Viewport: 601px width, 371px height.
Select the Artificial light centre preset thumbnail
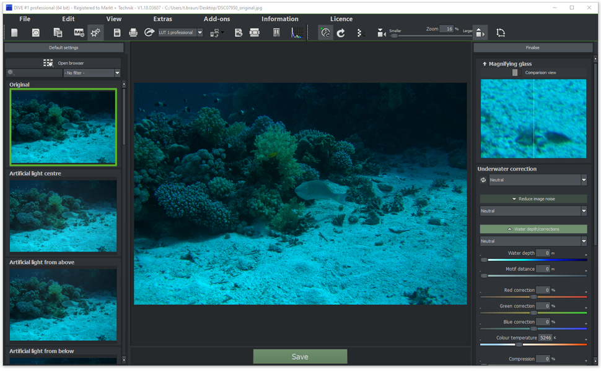(x=63, y=216)
